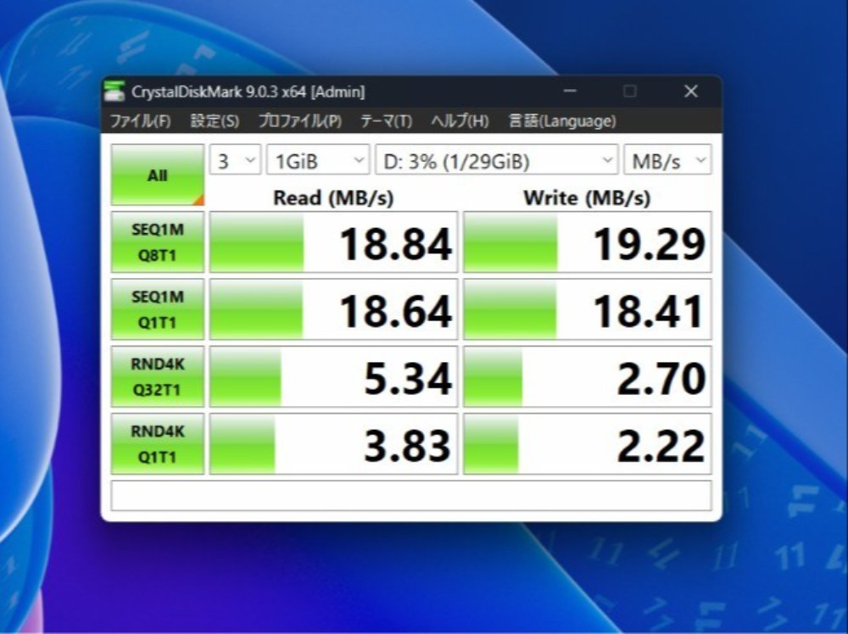This screenshot has height=634, width=848.
Task: Click the 5.34 RND4K Q32T1 read result
Action: pos(333,376)
